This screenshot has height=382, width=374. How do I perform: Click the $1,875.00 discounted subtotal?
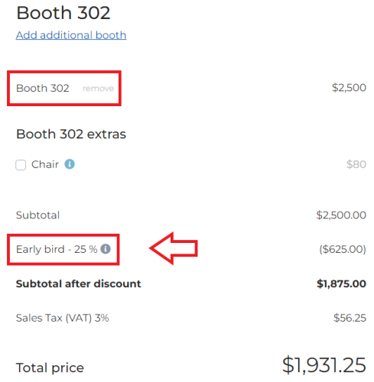point(341,283)
